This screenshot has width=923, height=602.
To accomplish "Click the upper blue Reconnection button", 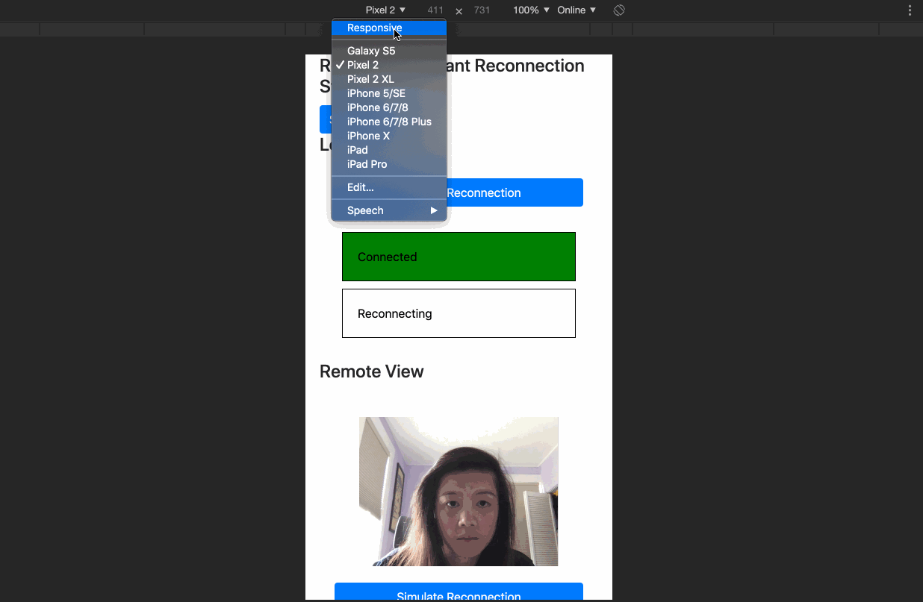I will 515,192.
